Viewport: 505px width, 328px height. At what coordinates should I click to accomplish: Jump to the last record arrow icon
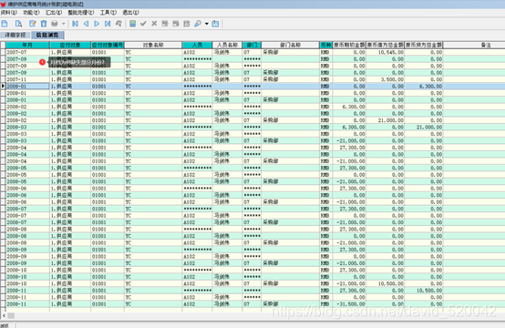(108, 24)
